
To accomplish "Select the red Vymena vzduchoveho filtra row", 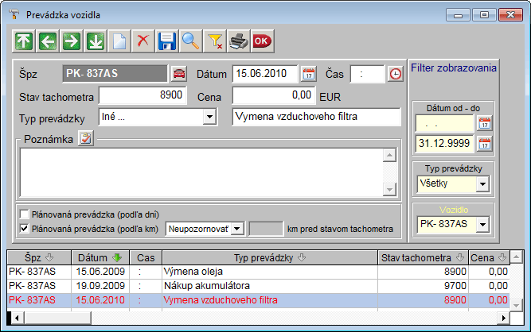I will 258,300.
